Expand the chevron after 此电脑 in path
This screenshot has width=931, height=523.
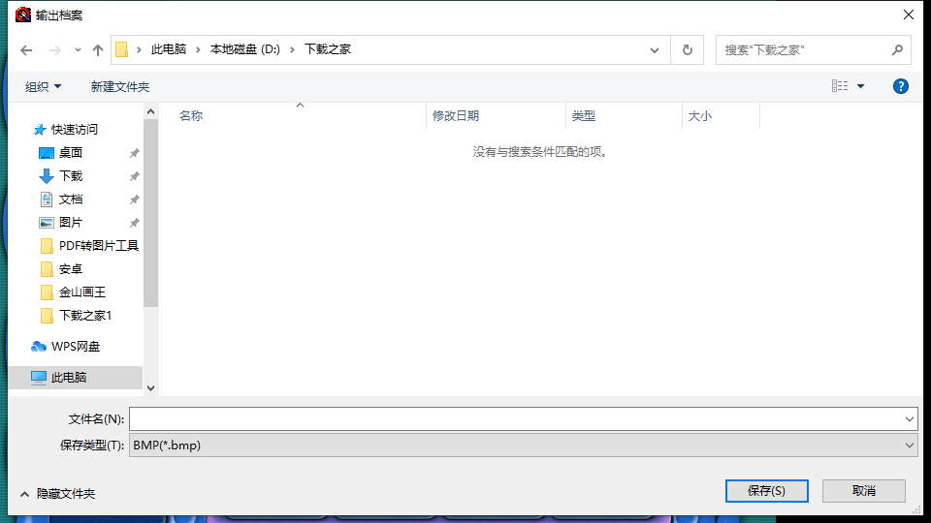click(x=198, y=49)
